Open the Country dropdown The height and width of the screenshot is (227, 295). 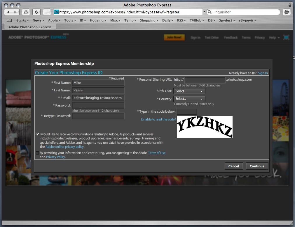189,99
